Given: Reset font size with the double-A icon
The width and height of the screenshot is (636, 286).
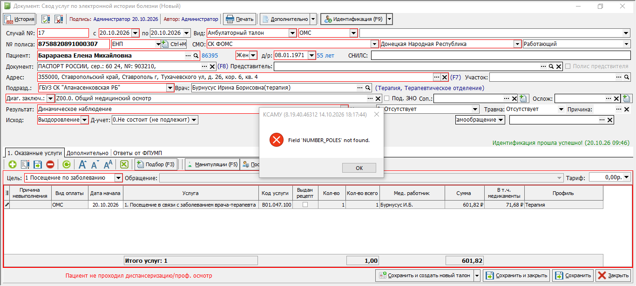Looking at the screenshot, I should (108, 164).
